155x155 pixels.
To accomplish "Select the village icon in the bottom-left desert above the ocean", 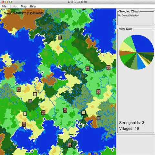I will pyautogui.click(x=24, y=124).
